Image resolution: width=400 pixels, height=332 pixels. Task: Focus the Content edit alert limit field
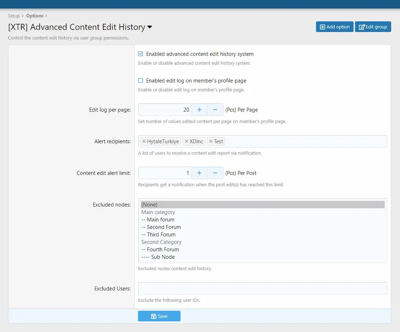coord(165,173)
